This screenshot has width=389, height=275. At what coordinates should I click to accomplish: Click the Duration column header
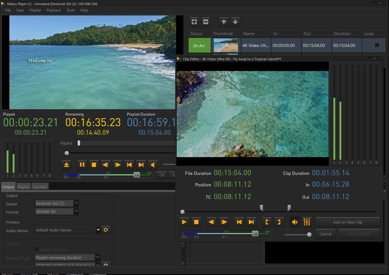coord(347,34)
